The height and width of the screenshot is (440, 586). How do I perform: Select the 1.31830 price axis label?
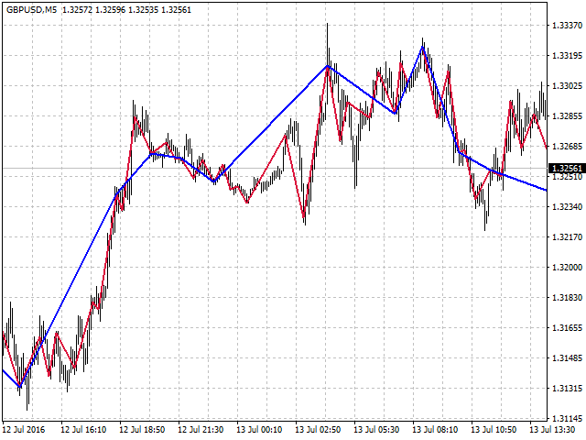[567, 298]
